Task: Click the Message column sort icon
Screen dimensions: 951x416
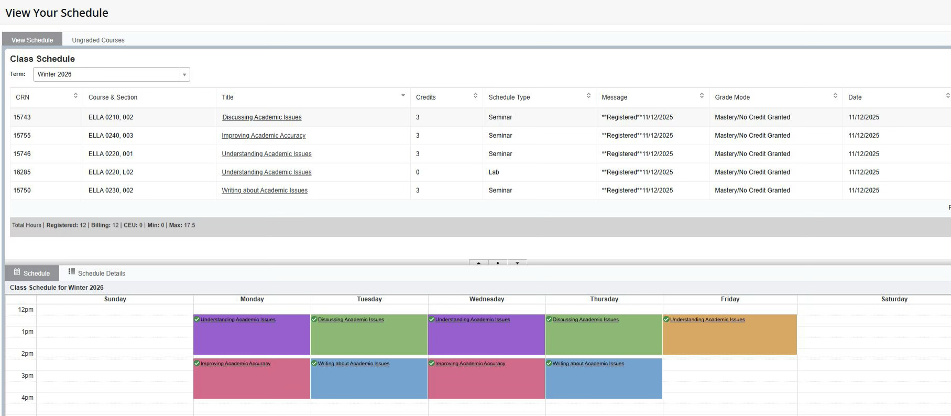Action: tap(702, 95)
